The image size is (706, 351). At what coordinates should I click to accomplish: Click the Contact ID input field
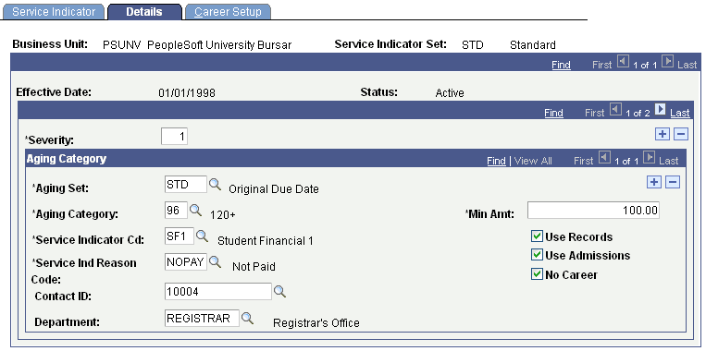(x=218, y=292)
